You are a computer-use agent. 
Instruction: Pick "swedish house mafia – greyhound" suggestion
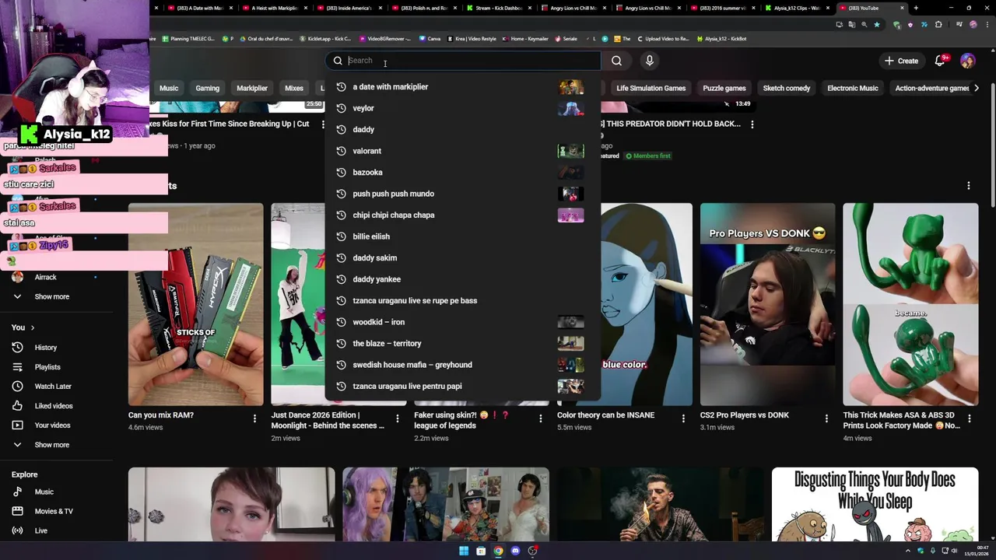pos(462,365)
